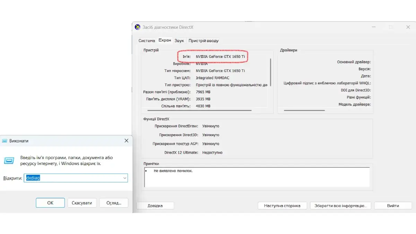The height and width of the screenshot is (234, 416).
Task: Click the Run dialog title bar icon
Action: 5,141
